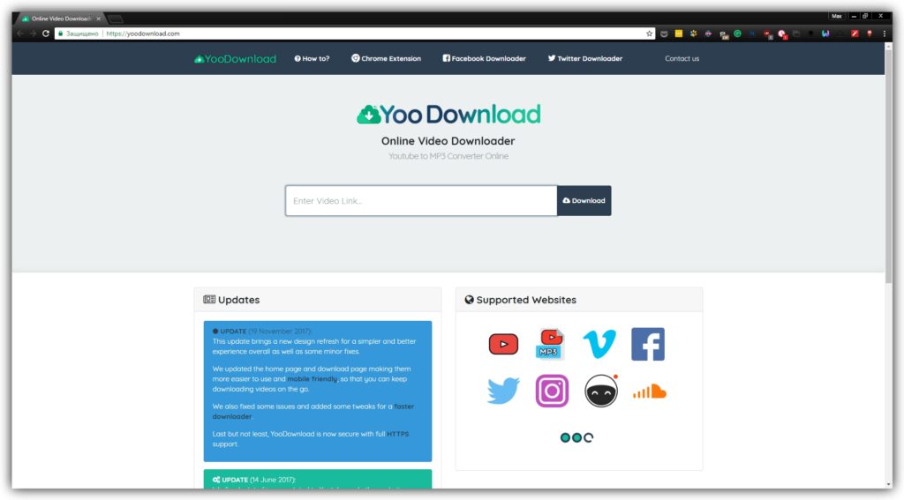Click the colorful W extension icon
The image size is (904, 500).
click(825, 34)
